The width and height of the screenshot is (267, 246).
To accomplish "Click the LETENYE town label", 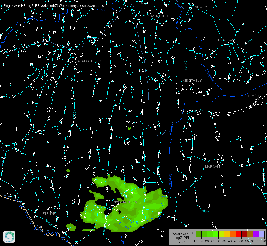I will point(48,214).
